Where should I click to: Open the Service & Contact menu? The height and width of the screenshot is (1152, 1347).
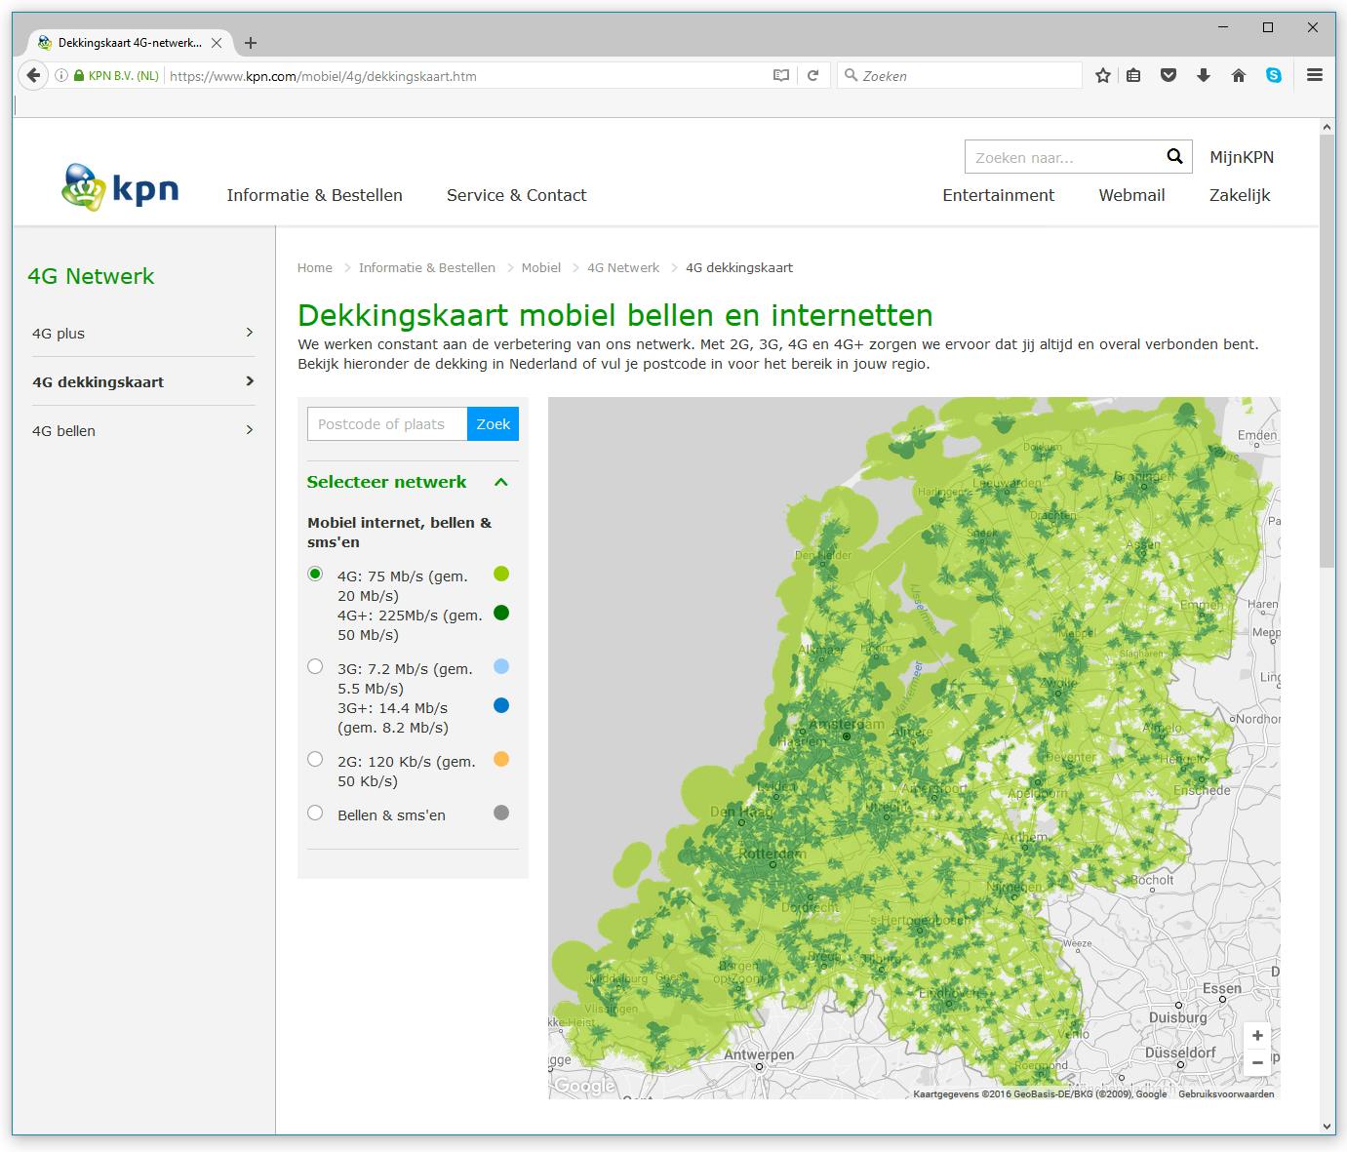[x=516, y=195]
